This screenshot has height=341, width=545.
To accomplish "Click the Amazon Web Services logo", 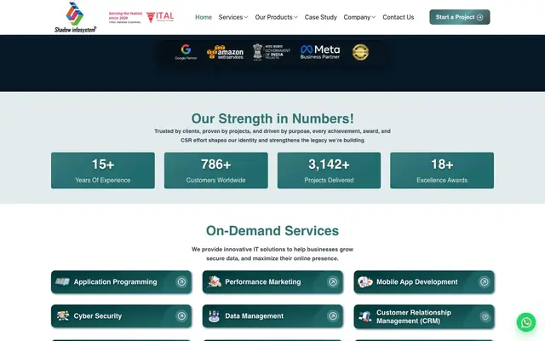I will [225, 52].
